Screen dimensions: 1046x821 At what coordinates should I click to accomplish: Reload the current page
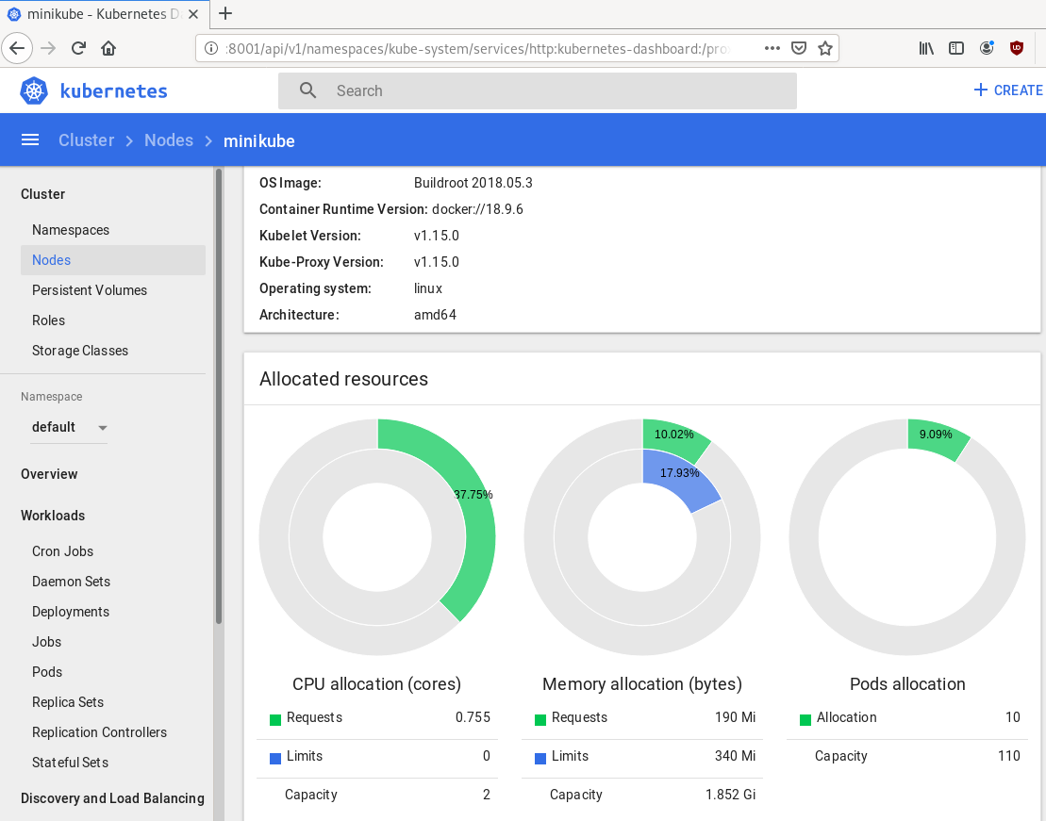point(77,47)
